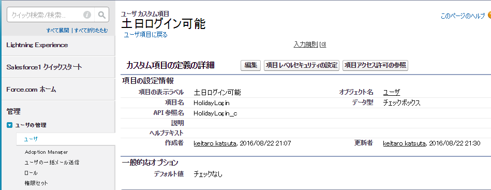Click the HolidayLogin__c API name value
Image resolution: width=491 pixels, height=190 pixels.
[215, 113]
